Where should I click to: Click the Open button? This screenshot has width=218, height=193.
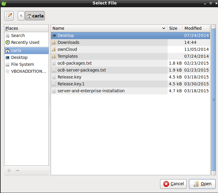point(202,184)
